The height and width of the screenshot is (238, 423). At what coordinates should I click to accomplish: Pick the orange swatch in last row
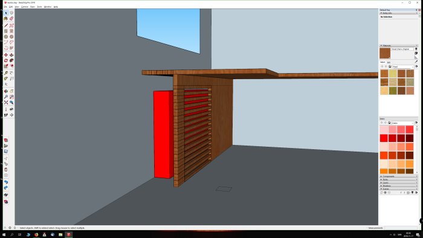384,171
